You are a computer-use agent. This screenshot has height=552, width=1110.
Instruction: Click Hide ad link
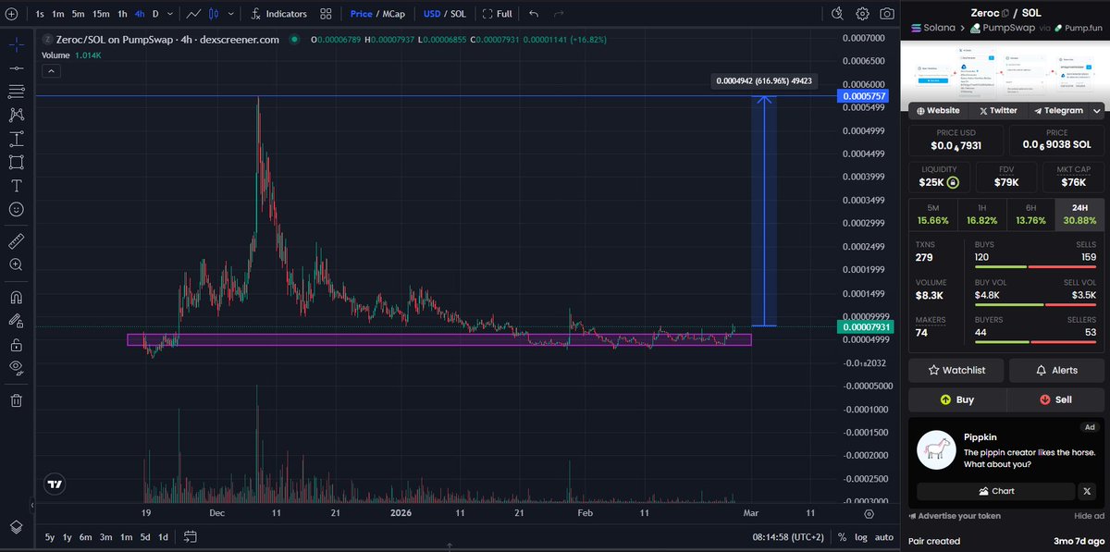pos(1089,516)
